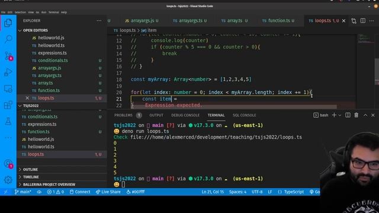379x213 pixels.
Task: Click the #007fff color status item
Action: 136,192
